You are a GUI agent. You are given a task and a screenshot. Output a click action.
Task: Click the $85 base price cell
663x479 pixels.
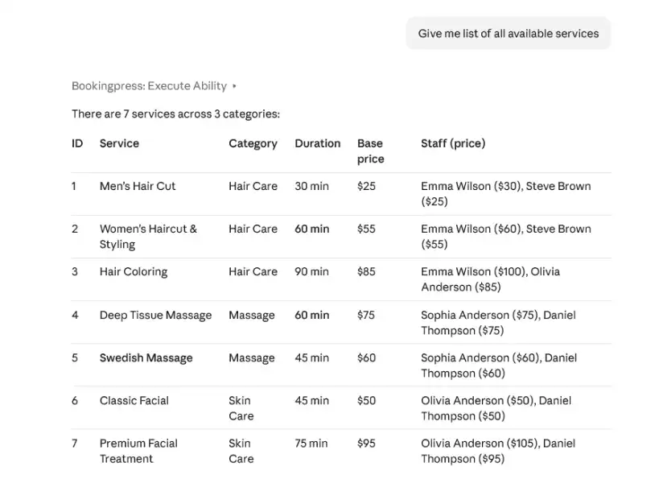[x=366, y=271]
